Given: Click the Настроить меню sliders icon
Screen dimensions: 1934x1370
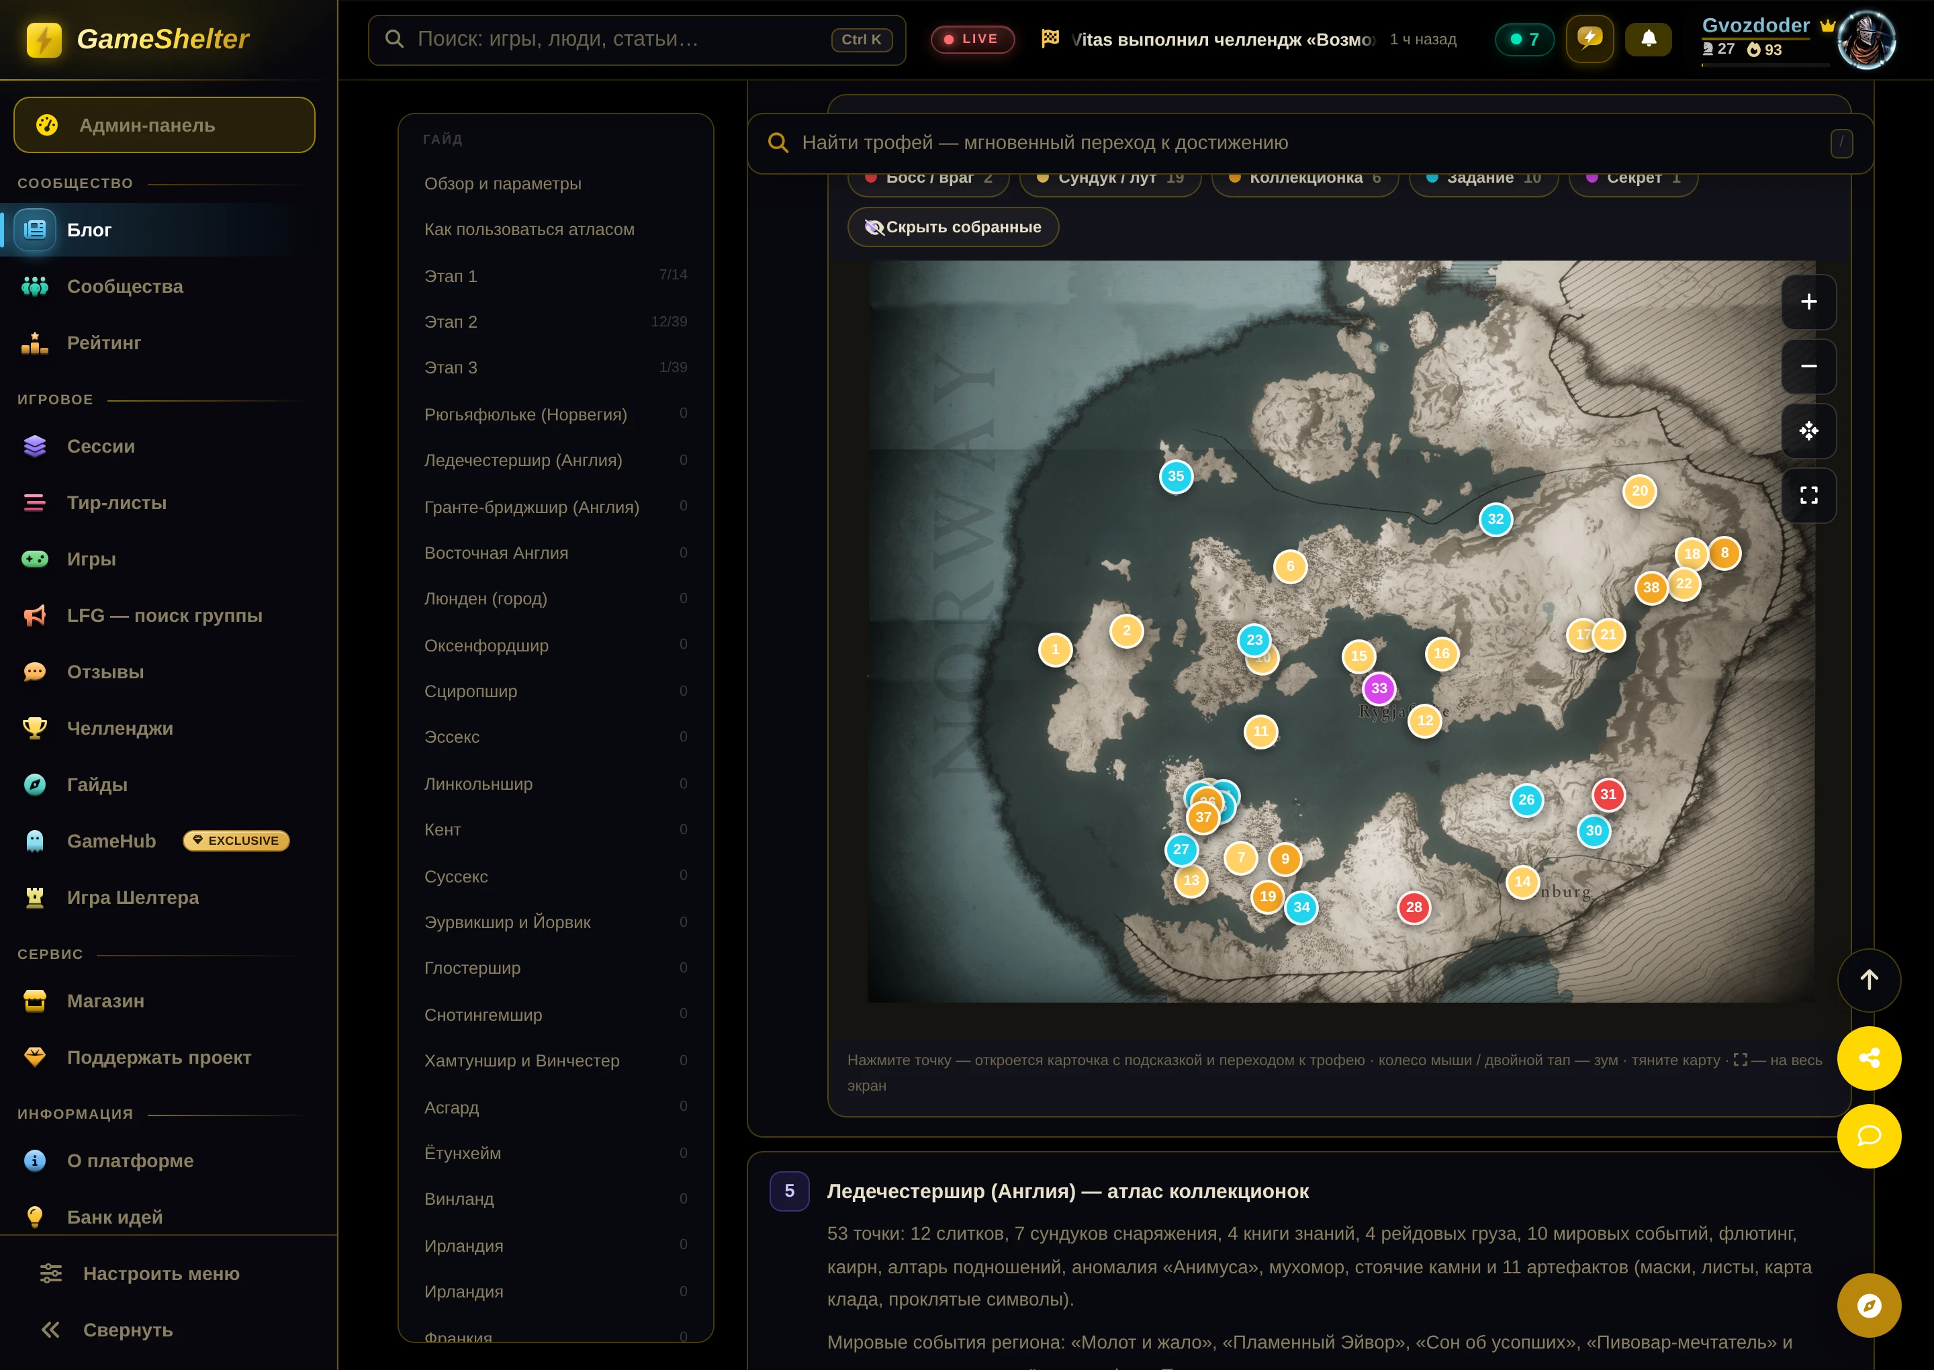Looking at the screenshot, I should (x=50, y=1274).
